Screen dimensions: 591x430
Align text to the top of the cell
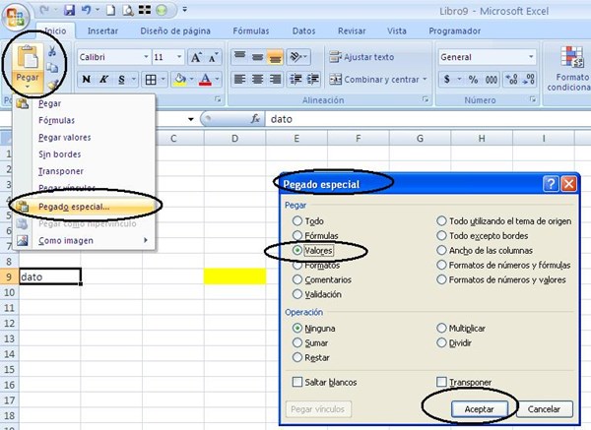coord(239,56)
